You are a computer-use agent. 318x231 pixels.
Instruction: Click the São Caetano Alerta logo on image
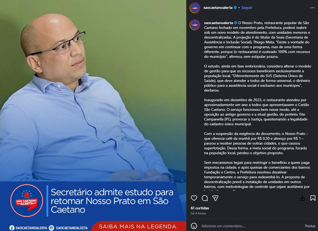26,200
